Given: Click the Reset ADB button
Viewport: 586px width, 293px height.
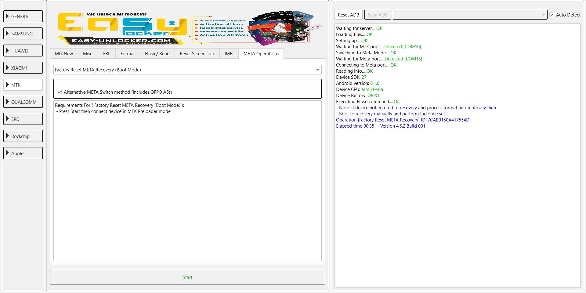Looking at the screenshot, I should 348,15.
